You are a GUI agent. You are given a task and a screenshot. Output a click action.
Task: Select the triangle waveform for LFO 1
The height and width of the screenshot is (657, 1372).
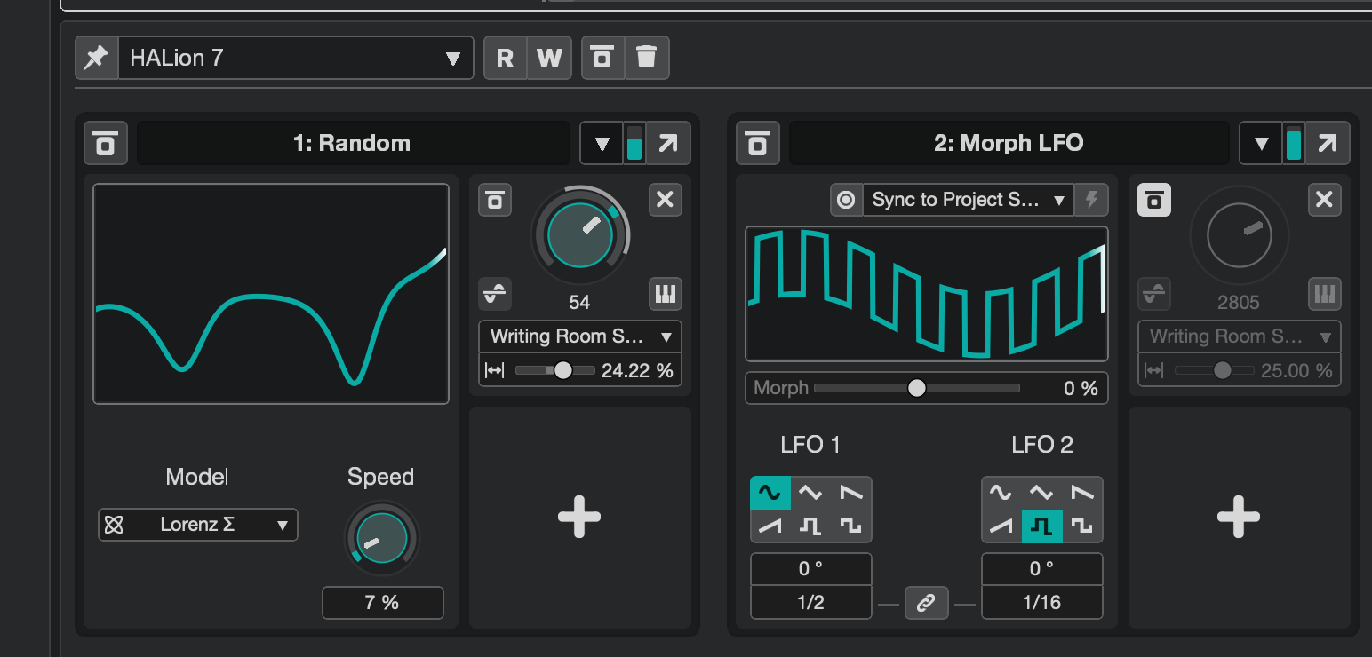[811, 493]
